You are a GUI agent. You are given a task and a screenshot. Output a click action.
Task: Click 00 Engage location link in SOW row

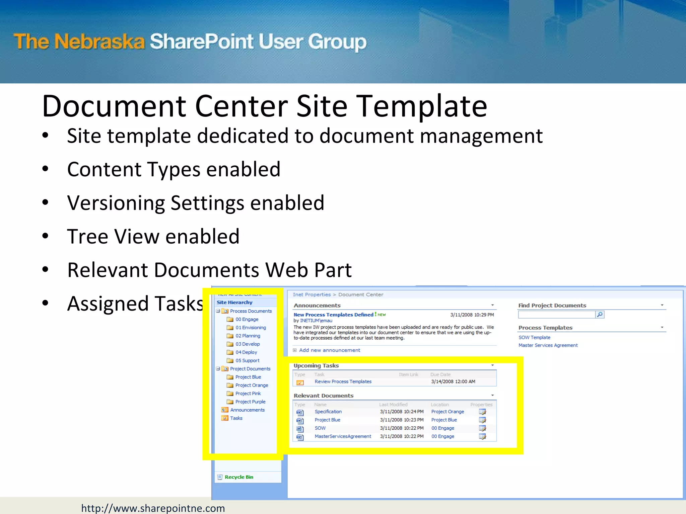click(x=443, y=428)
